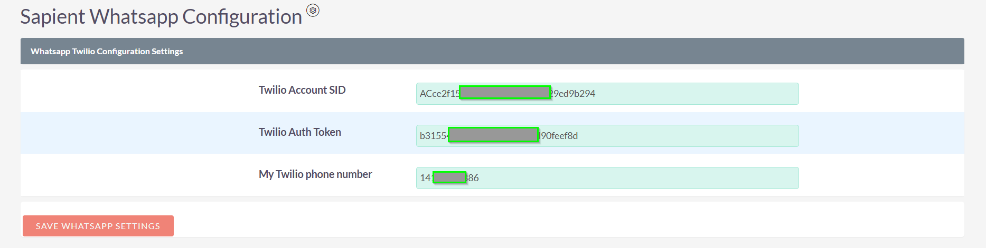Click the '9ed9b294' ending text of the Account SID
Screen dimensions: 986x248
click(574, 94)
